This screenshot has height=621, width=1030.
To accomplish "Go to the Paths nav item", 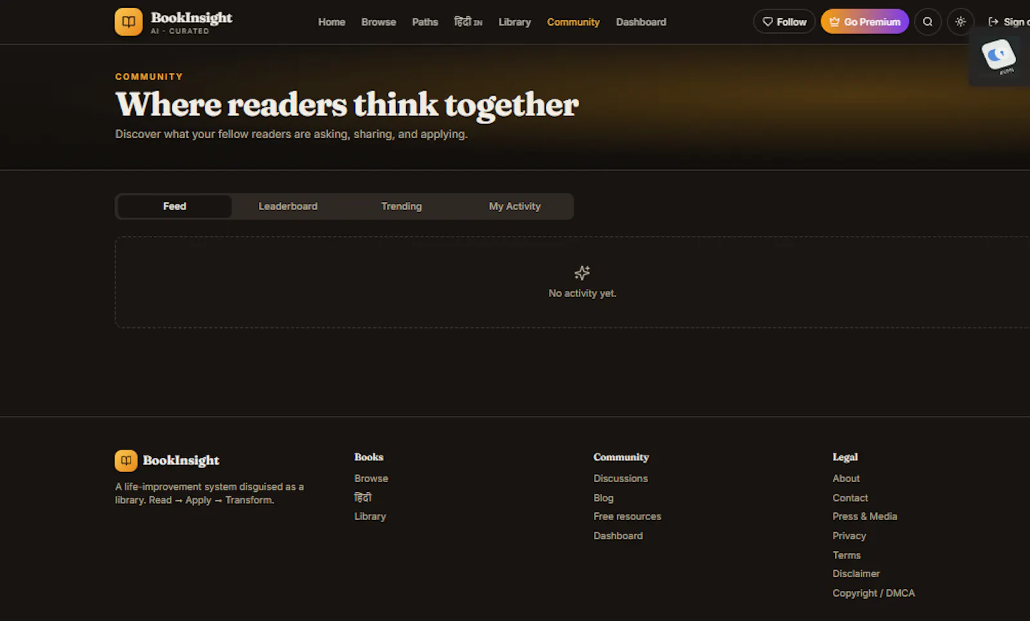I will [x=425, y=22].
